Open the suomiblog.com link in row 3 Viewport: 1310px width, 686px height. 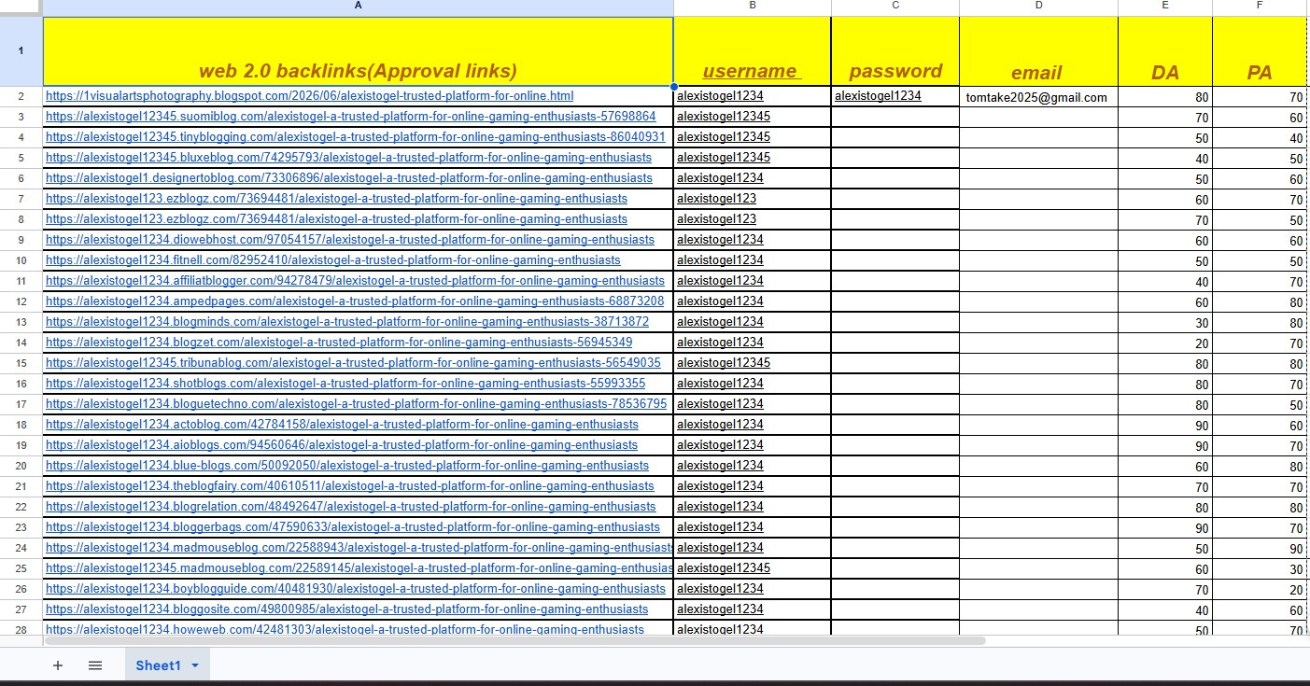point(351,117)
